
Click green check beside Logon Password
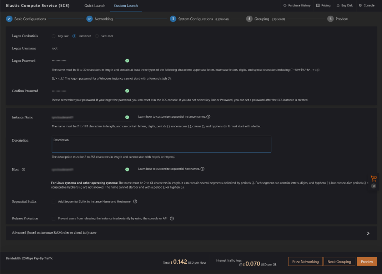(127, 61)
